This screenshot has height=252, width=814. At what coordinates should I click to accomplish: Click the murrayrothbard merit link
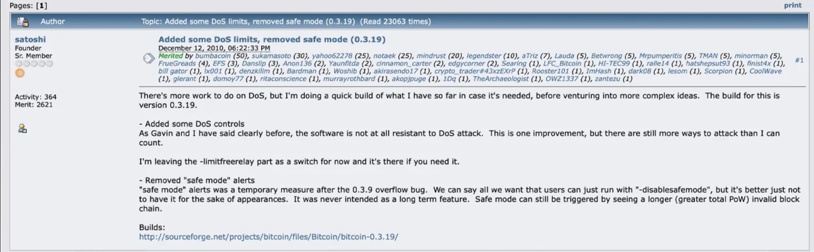[x=349, y=79]
